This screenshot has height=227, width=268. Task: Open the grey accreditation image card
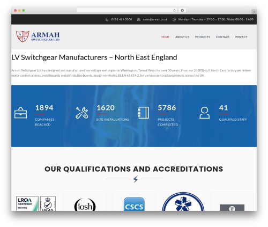232,208
